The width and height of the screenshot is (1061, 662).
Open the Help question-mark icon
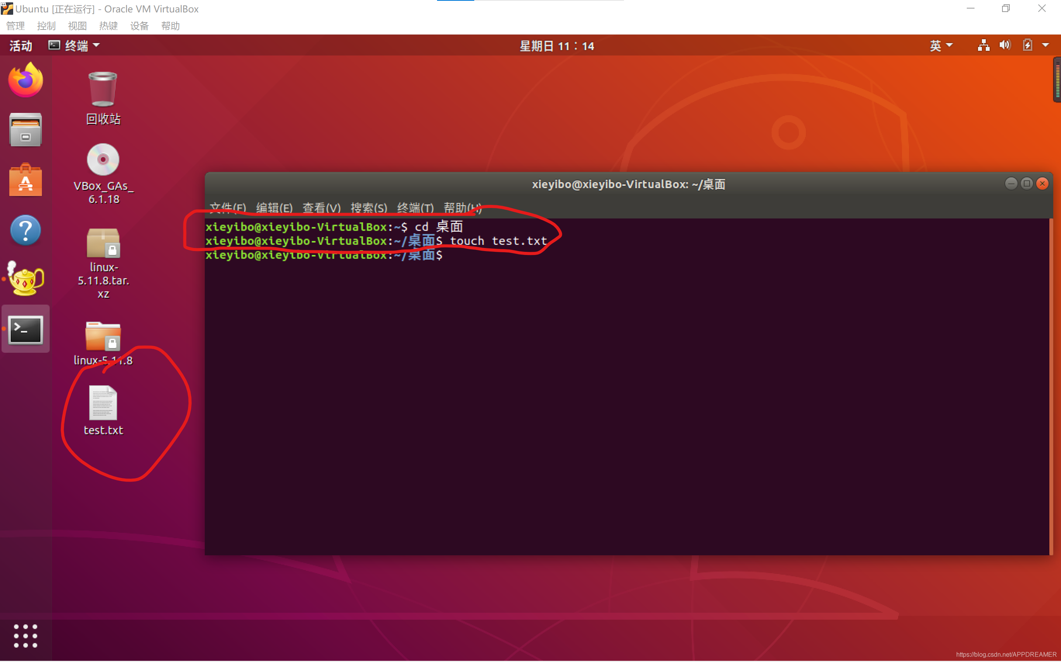point(25,230)
